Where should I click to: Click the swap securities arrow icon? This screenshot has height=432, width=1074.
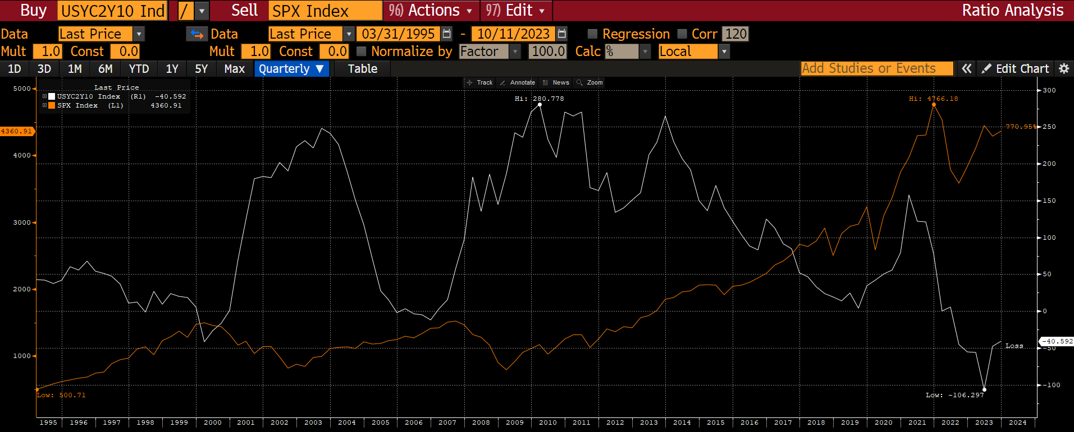pos(197,34)
